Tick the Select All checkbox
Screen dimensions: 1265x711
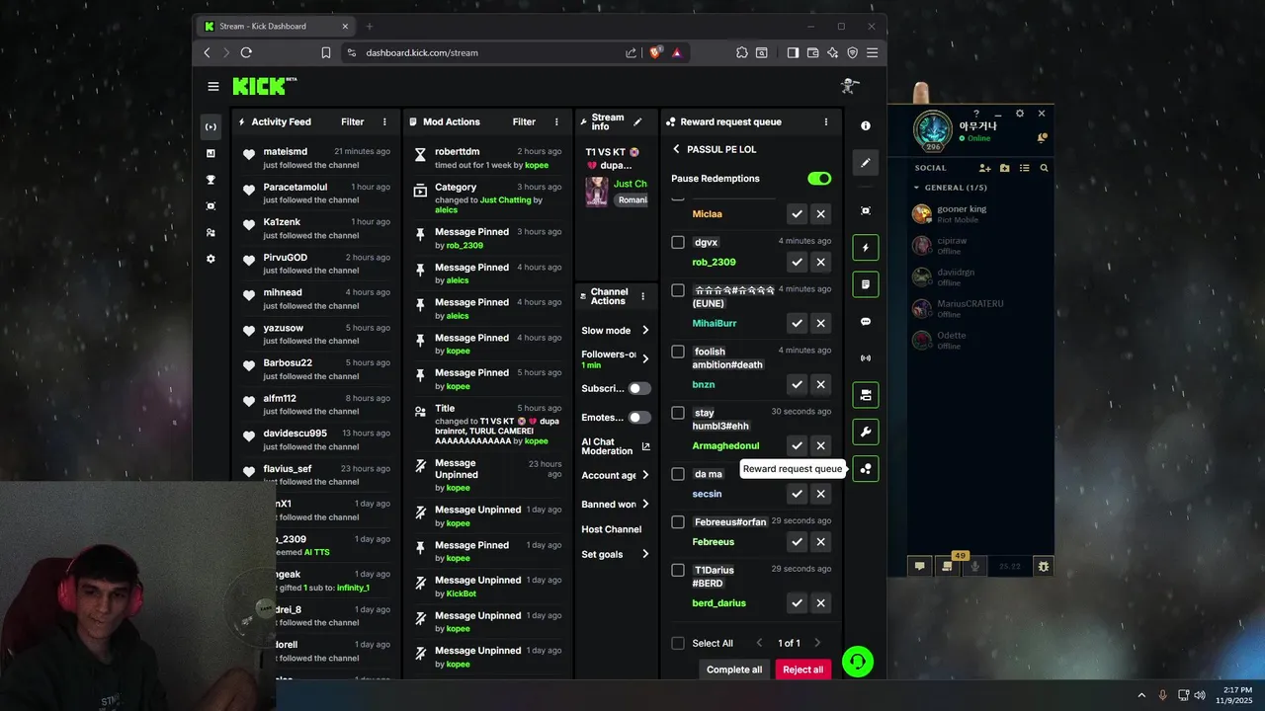coord(678,643)
